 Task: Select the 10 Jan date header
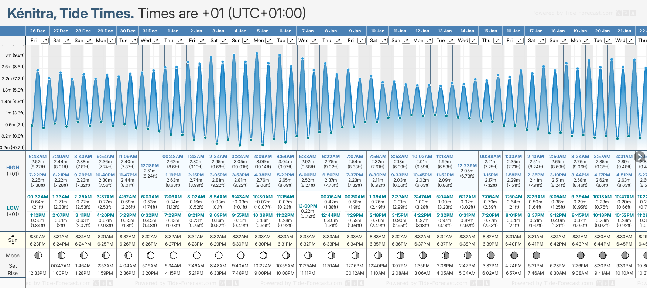coord(377,31)
